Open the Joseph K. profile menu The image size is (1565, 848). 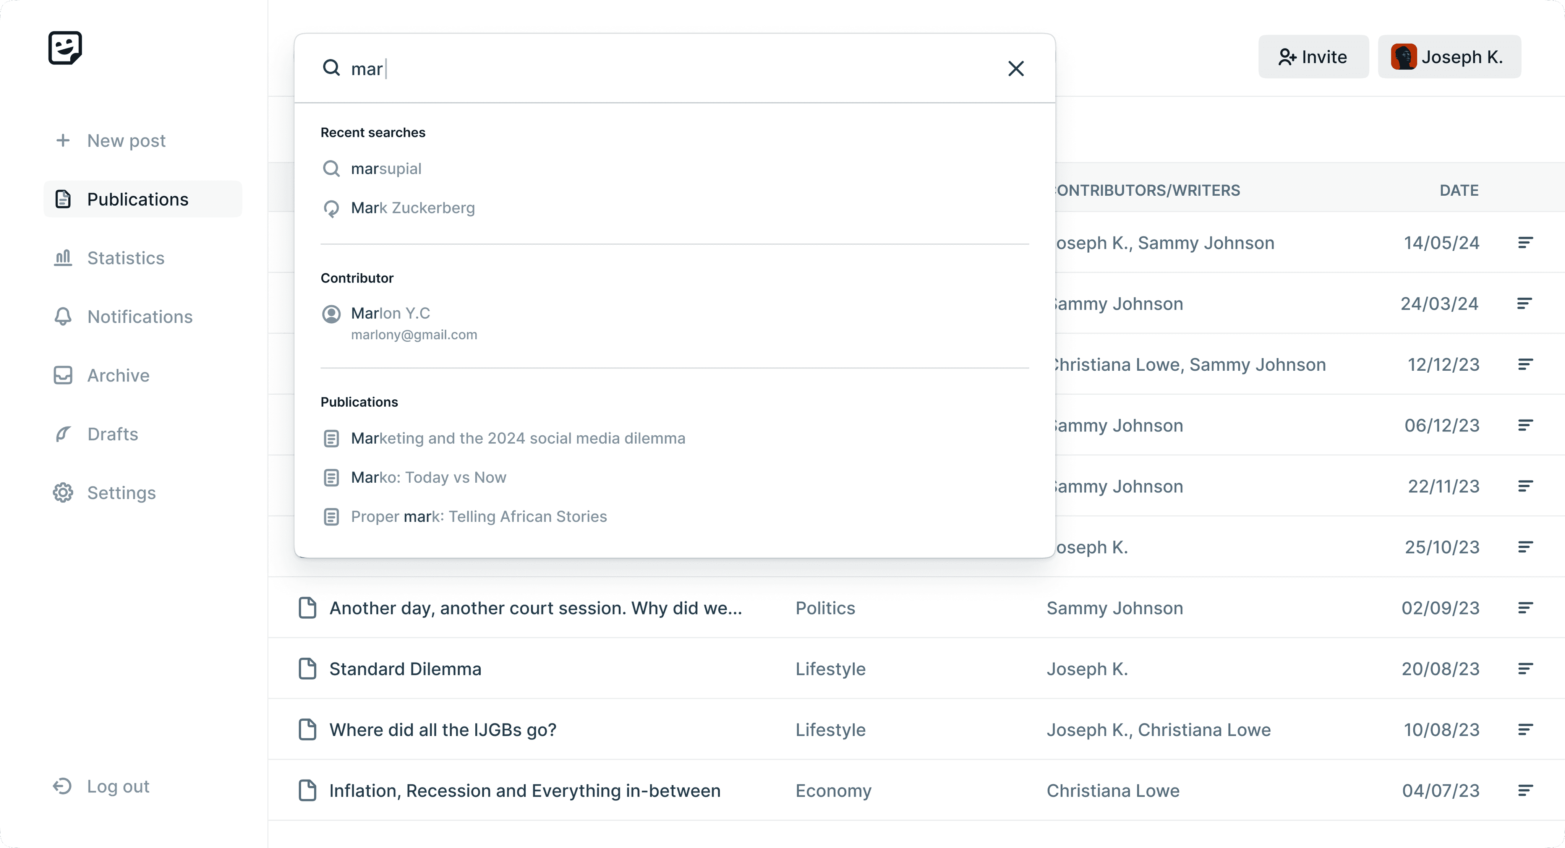click(1449, 57)
